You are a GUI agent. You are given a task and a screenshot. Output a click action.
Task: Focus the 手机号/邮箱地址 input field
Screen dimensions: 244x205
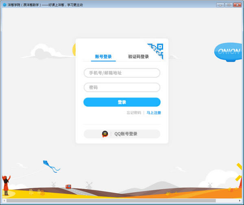(x=122, y=73)
